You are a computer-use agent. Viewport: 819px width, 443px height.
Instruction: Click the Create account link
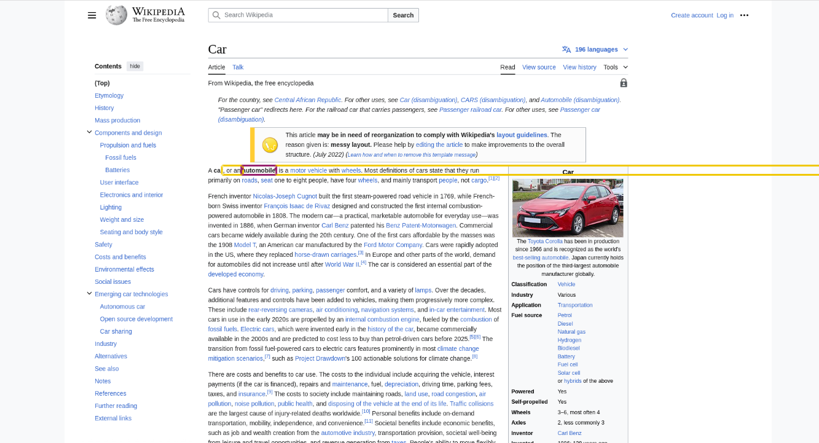692,15
